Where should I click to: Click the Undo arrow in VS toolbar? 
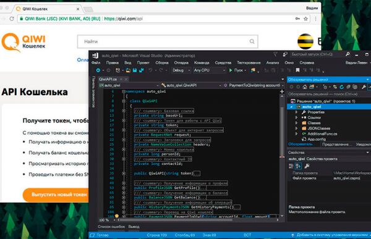pyautogui.click(x=150, y=70)
